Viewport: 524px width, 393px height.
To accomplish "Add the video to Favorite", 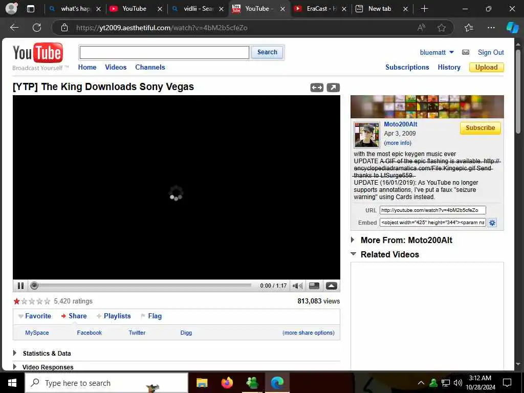I will coord(38,316).
